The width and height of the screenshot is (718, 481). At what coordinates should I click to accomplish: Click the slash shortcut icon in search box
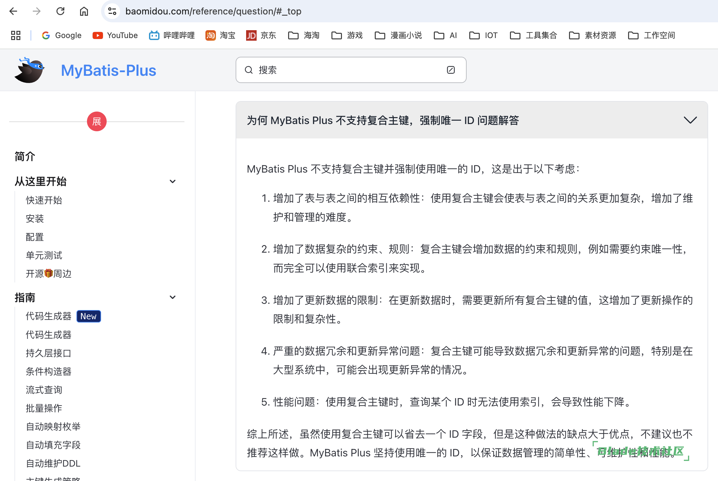click(x=451, y=70)
